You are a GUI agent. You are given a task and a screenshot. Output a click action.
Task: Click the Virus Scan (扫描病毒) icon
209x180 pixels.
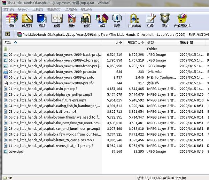(x=134, y=20)
